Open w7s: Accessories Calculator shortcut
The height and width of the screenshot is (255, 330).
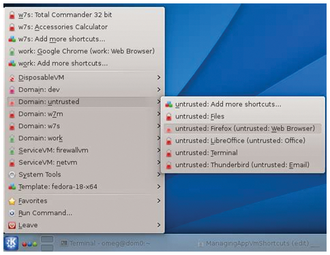(85, 27)
